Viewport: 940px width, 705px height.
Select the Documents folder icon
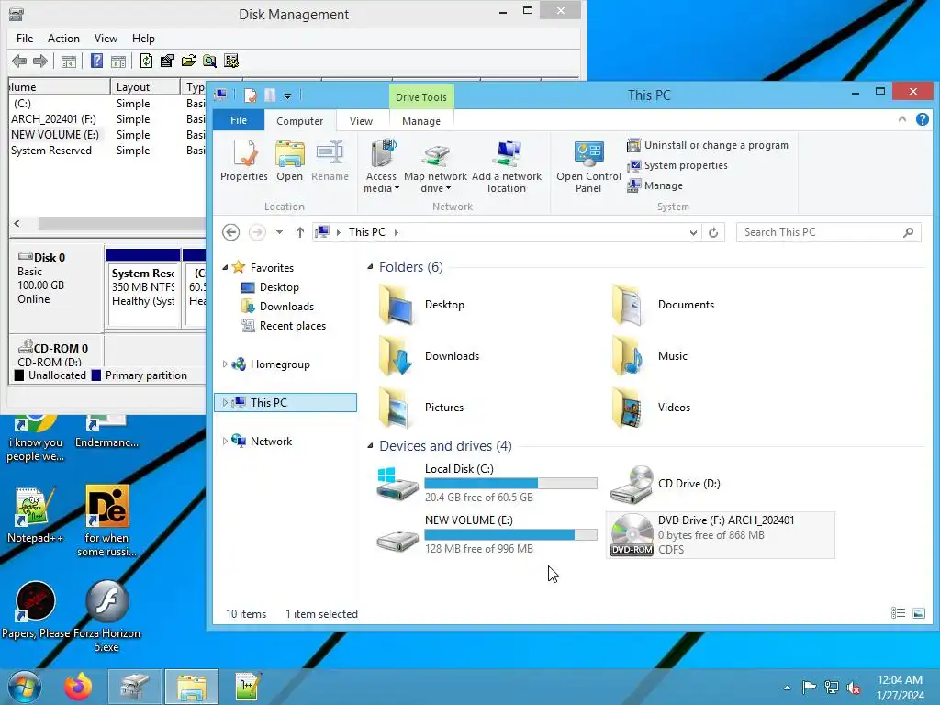coord(628,305)
